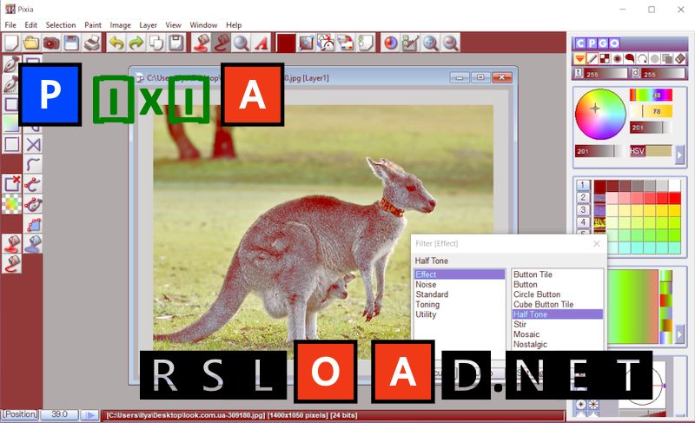Undo with the yellow arrow
The width and height of the screenshot is (695, 423).
[116, 43]
